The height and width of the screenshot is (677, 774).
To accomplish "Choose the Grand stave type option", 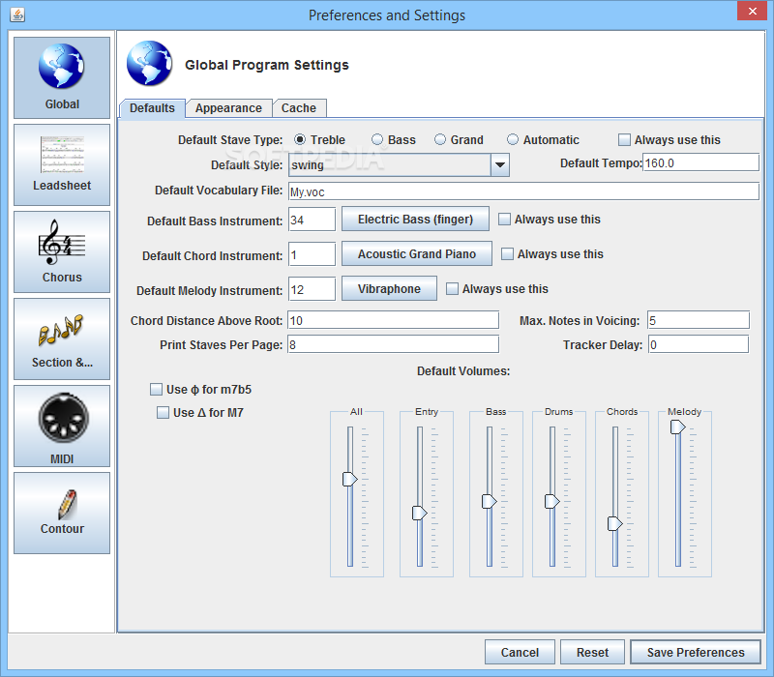I will (440, 140).
